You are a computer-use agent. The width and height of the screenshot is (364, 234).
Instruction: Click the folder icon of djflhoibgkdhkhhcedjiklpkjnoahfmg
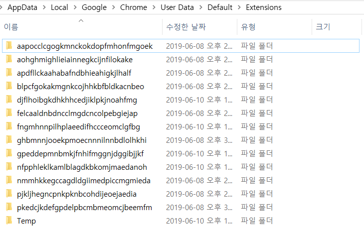pos(9,99)
